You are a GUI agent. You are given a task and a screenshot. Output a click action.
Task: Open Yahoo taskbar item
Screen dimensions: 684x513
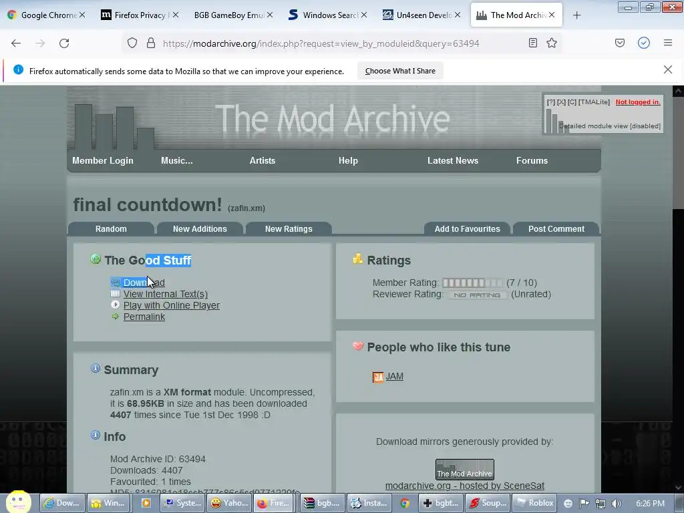coord(230,503)
